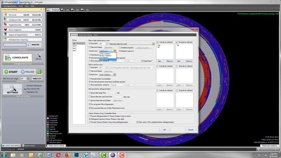Viewport: 281px width, 158px height.
Task: Click the Schedule defrag job icon
Action: coord(25,86)
